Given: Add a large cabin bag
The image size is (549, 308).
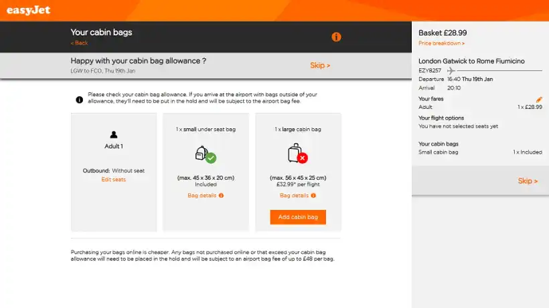Looking at the screenshot, I should point(298,217).
